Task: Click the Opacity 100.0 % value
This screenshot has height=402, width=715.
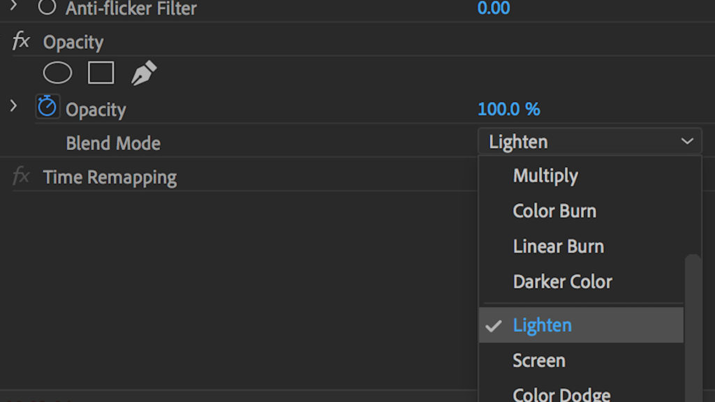Action: coord(508,109)
